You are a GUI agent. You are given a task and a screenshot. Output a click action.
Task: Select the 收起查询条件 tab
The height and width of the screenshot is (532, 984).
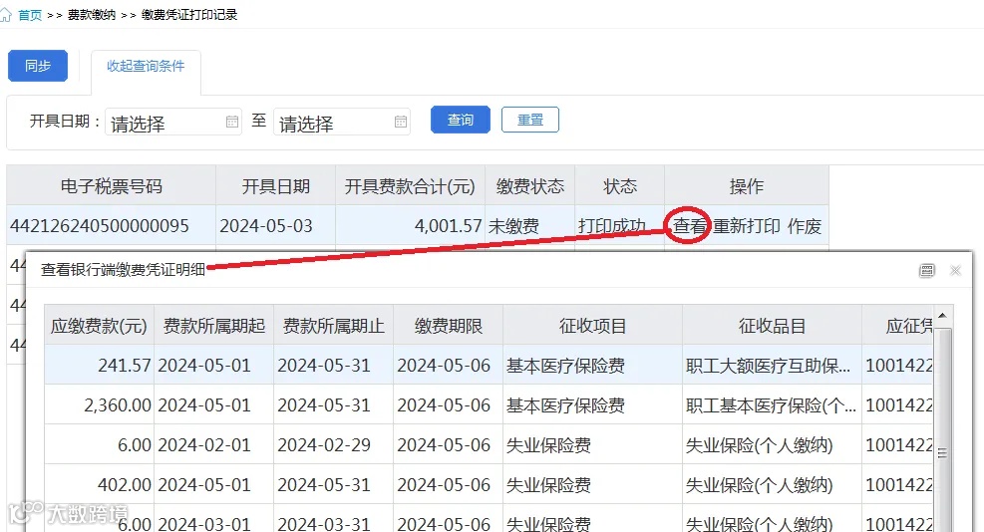point(146,66)
